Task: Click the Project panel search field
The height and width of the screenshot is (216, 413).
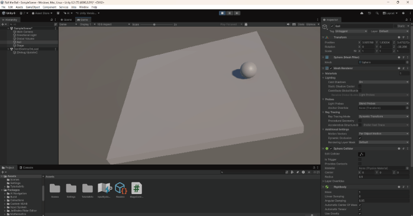Action: (252, 172)
